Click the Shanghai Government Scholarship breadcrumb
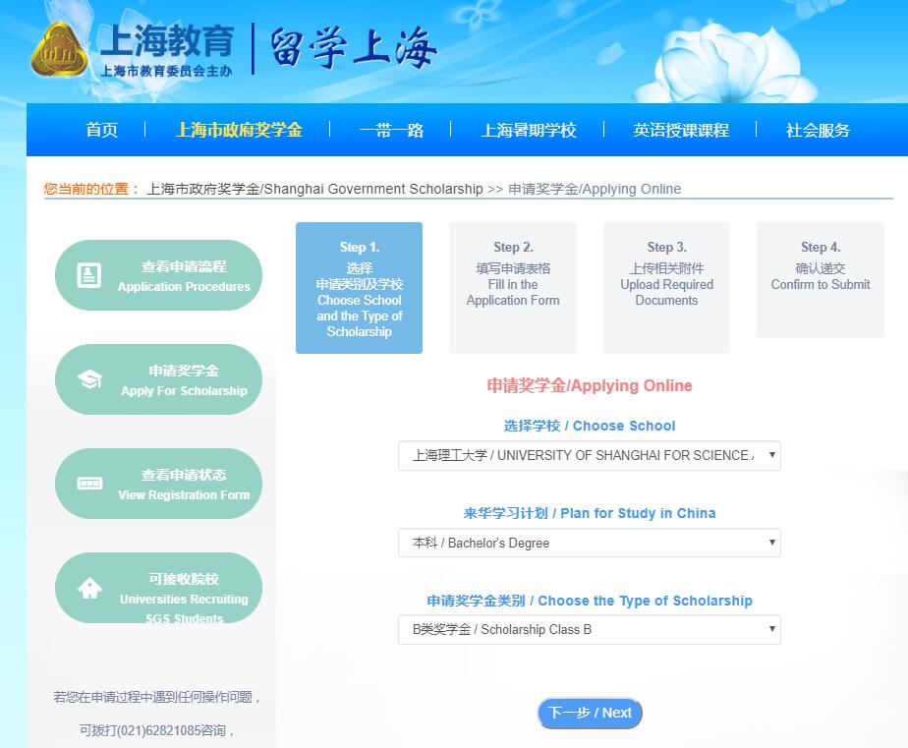This screenshot has width=908, height=748. [314, 189]
